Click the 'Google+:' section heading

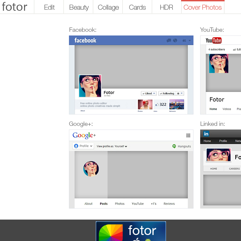[x=81, y=124]
